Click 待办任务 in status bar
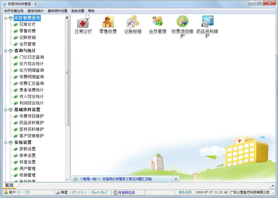278x198 pixels. tap(185, 192)
